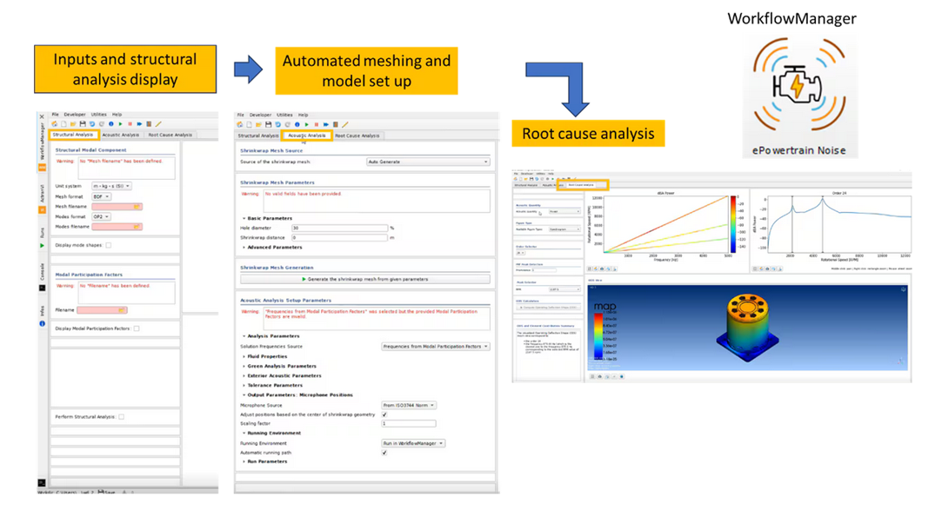
Task: Switch to the highlighted Acoustic Analysis tab
Action: (x=306, y=136)
